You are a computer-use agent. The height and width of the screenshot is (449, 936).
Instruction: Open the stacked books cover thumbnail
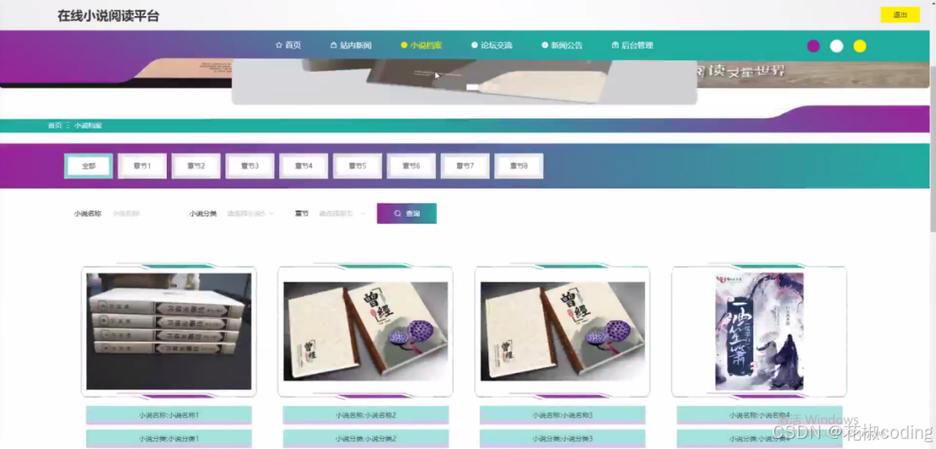point(169,331)
